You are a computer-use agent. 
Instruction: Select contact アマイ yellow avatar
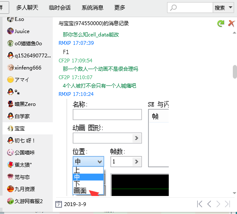pos(10,80)
